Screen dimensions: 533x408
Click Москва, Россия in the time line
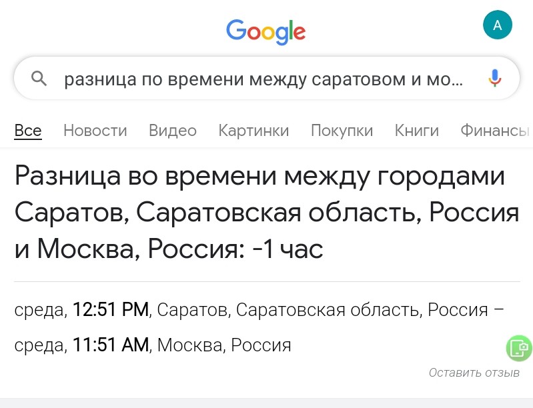(224, 345)
